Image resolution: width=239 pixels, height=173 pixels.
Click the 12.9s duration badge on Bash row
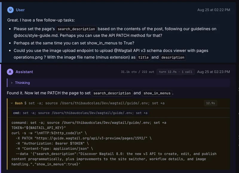(x=211, y=103)
